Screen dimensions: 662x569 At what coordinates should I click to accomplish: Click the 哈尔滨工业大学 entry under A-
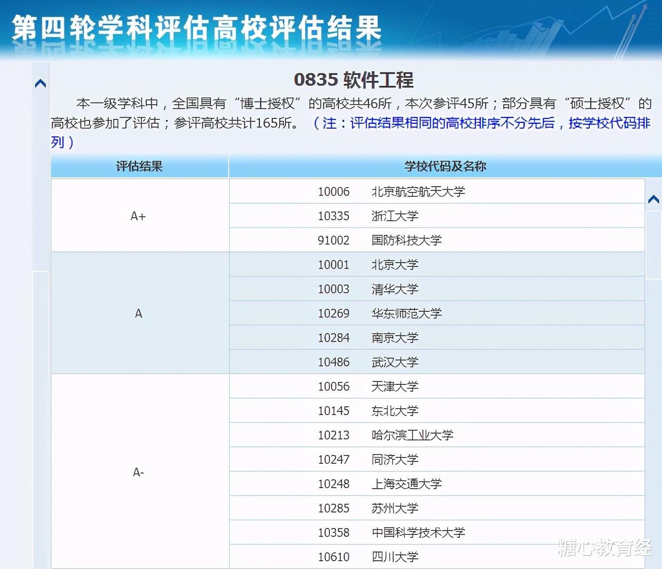point(413,435)
